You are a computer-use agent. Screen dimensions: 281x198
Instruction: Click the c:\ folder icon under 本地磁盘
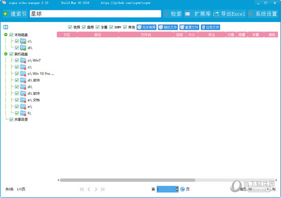(23, 41)
